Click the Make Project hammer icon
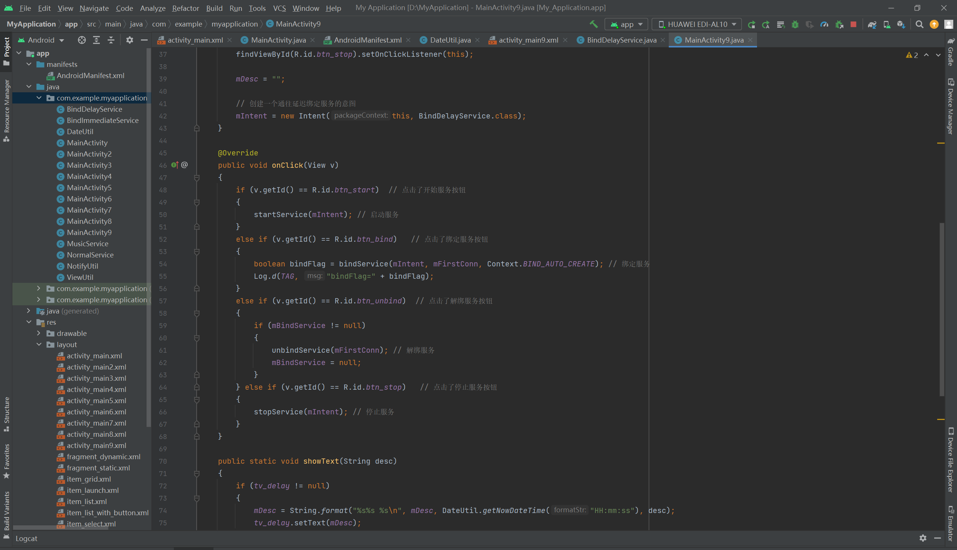 pos(594,24)
